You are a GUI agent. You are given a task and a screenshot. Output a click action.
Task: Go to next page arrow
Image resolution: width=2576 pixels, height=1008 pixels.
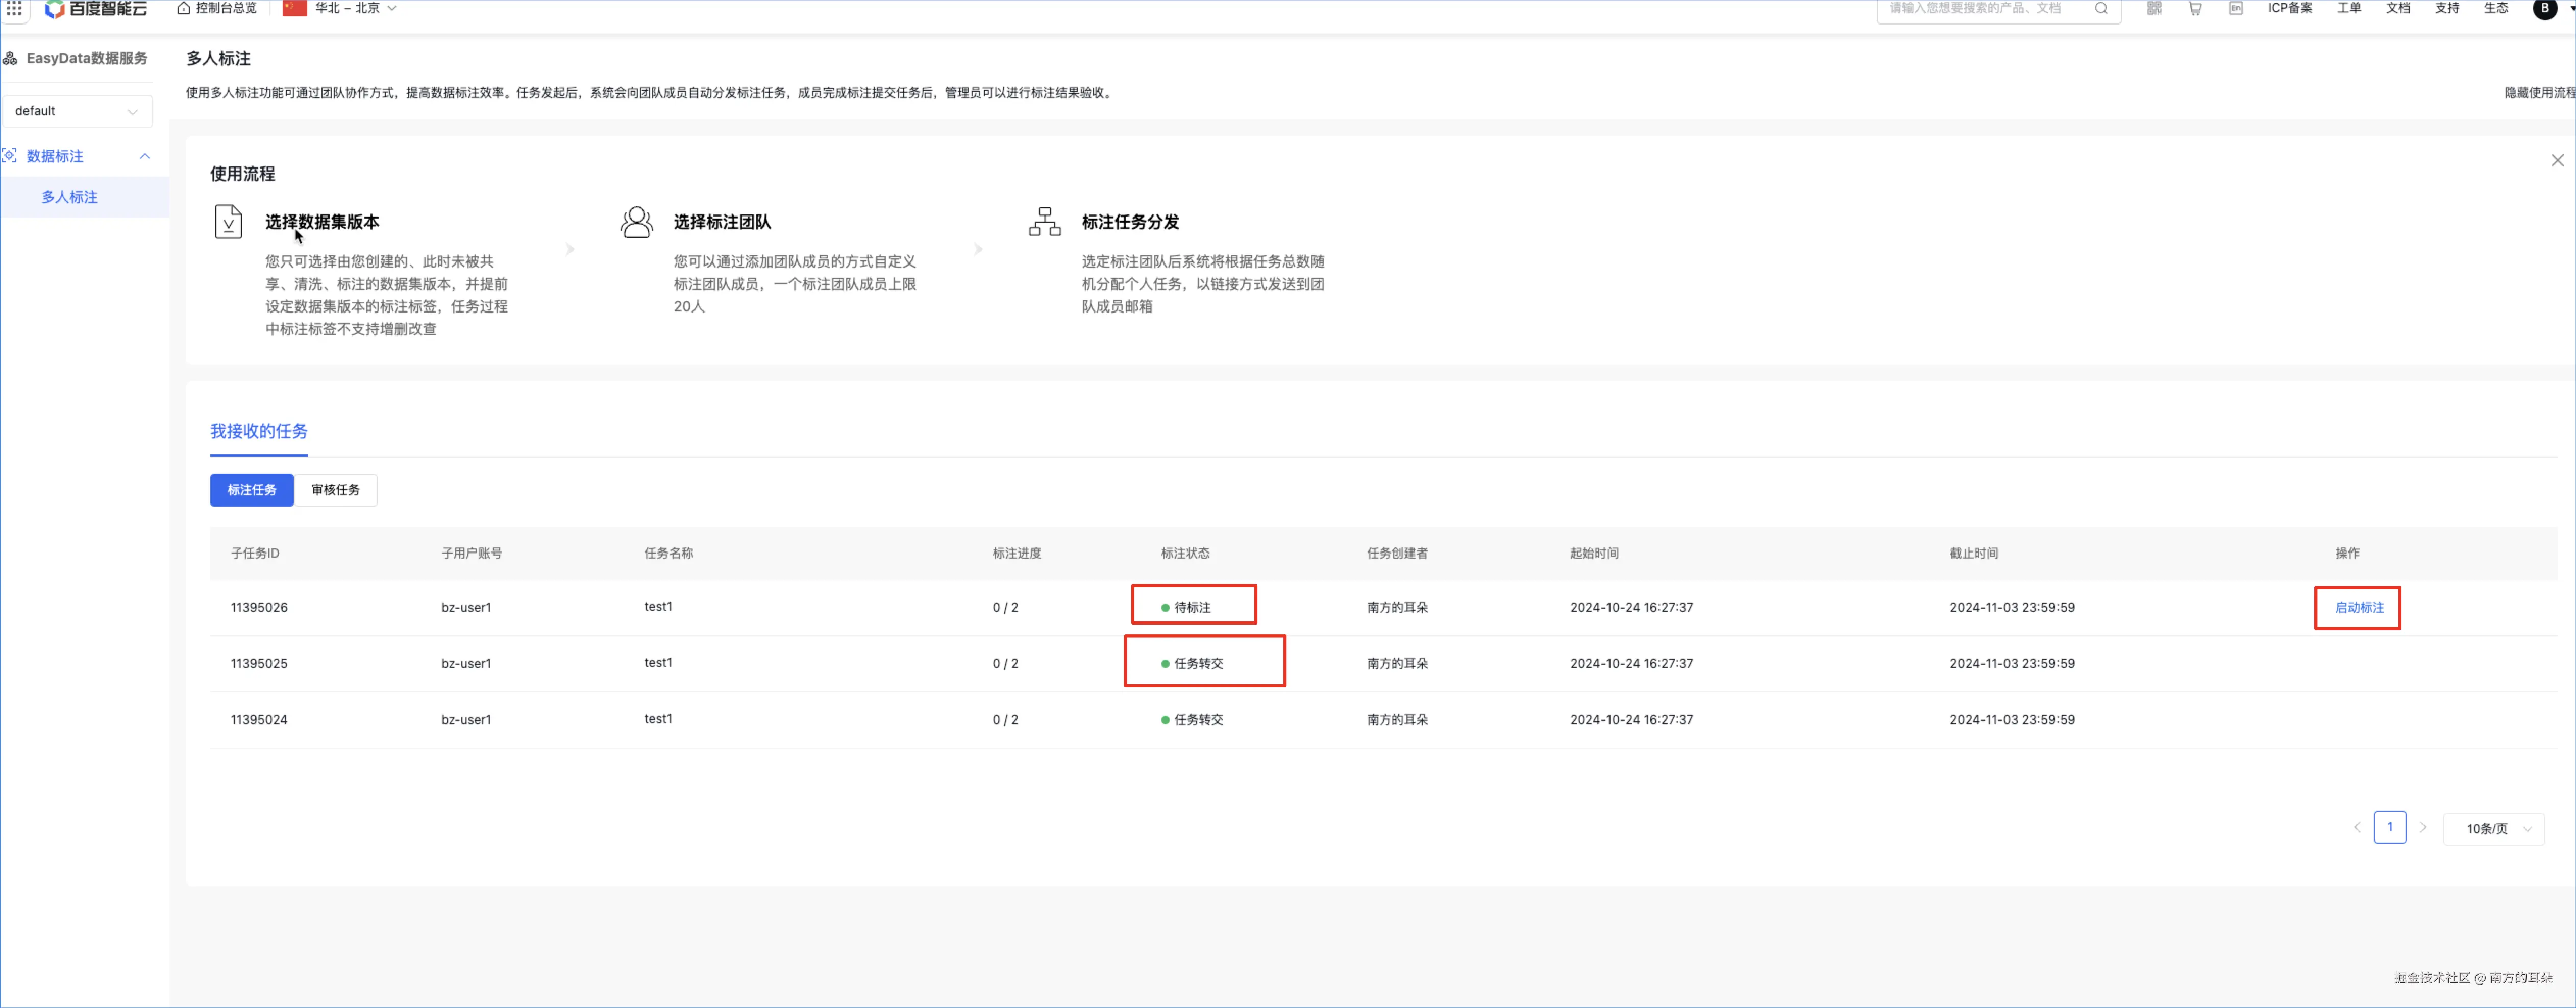pos(2423,828)
